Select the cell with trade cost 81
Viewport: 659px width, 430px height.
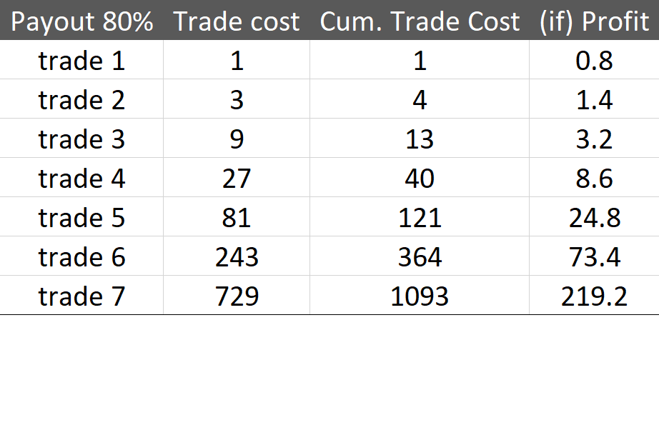tap(237, 216)
